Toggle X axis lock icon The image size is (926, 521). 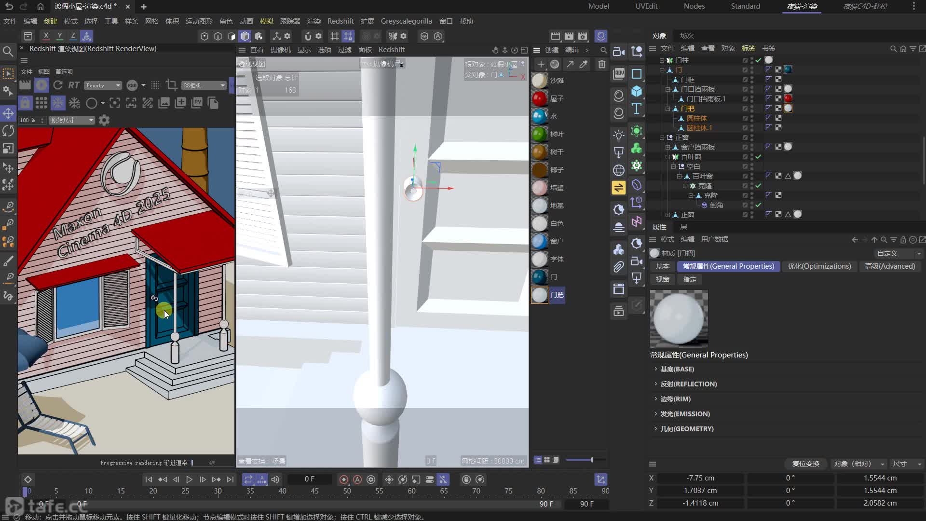click(46, 36)
